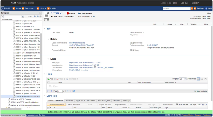The image size is (213, 117).
Task: Click Sign out in top bar
Action: (x=184, y=3)
